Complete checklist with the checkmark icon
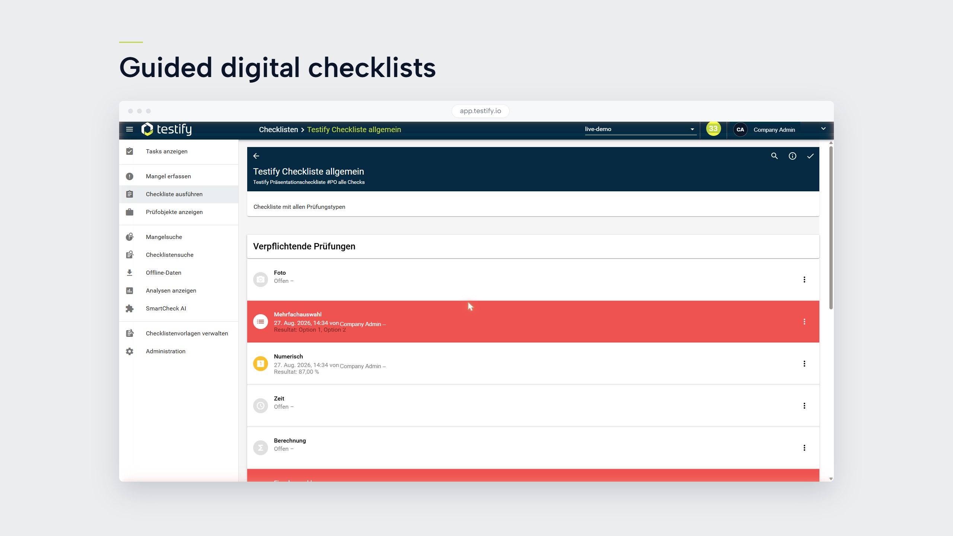The image size is (953, 536). tap(810, 156)
